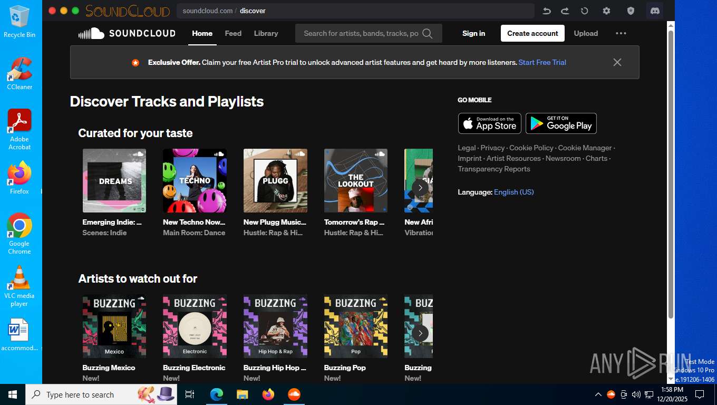Click the Legal footer link
The image size is (717, 405).
(x=467, y=148)
